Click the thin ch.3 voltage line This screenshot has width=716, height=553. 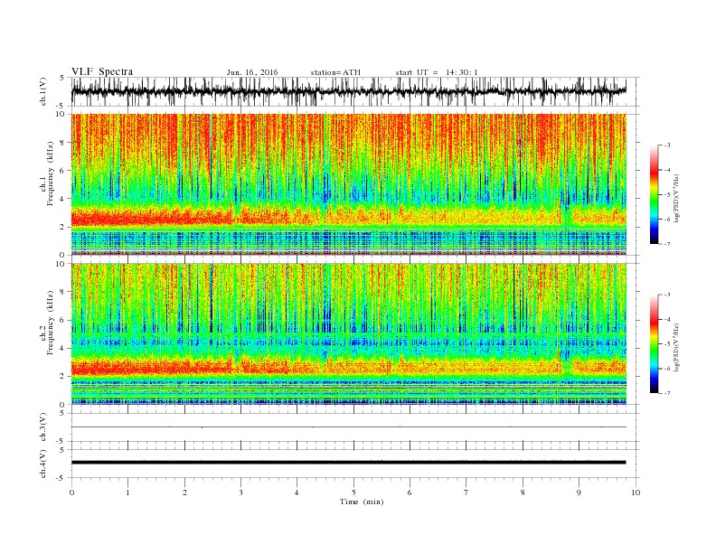click(348, 427)
